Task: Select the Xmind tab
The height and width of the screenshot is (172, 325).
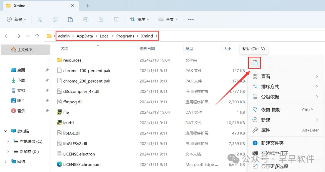Action: (x=41, y=6)
